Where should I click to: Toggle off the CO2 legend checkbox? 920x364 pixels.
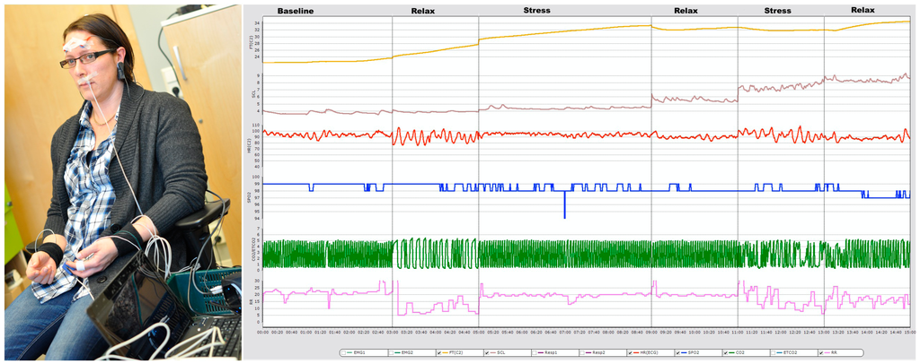click(725, 353)
